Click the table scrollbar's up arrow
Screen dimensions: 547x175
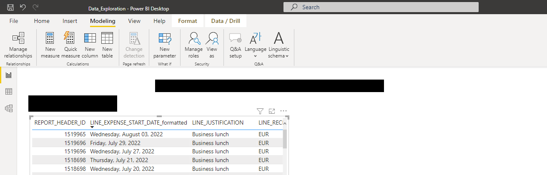click(285, 123)
